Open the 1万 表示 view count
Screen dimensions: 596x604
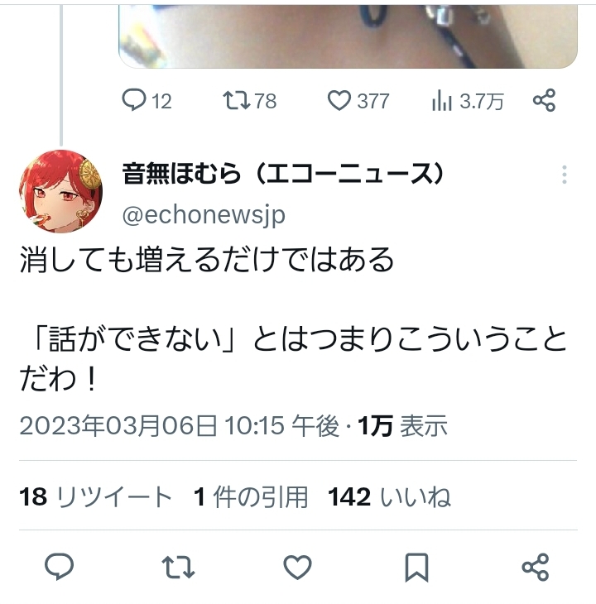(x=402, y=426)
